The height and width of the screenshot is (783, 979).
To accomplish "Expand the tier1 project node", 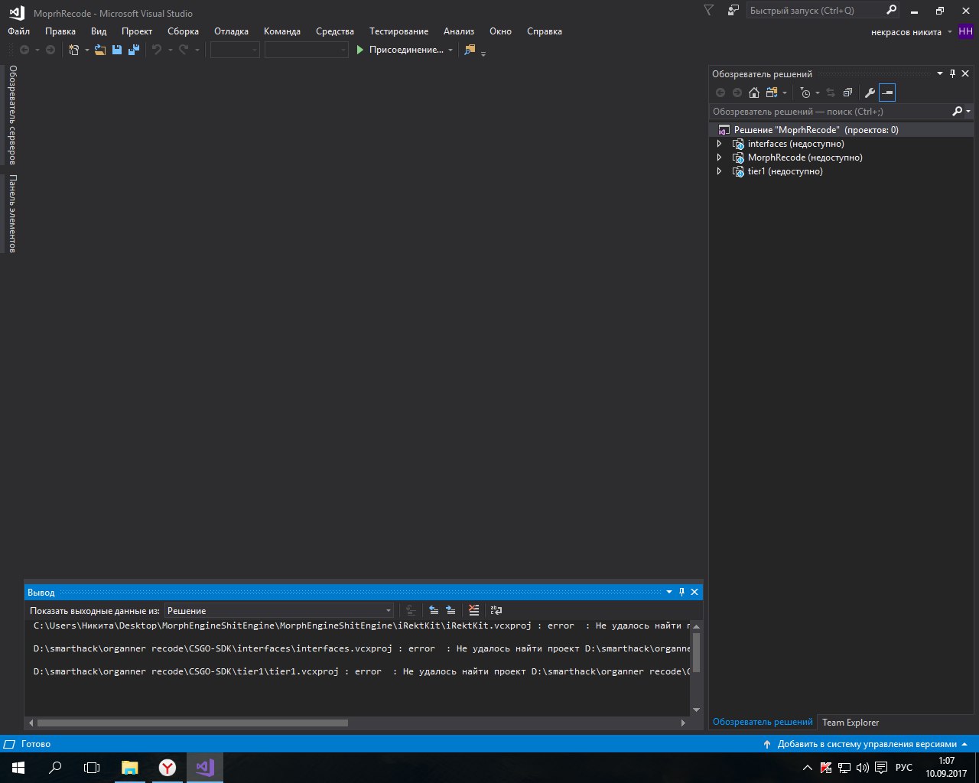I will point(719,171).
